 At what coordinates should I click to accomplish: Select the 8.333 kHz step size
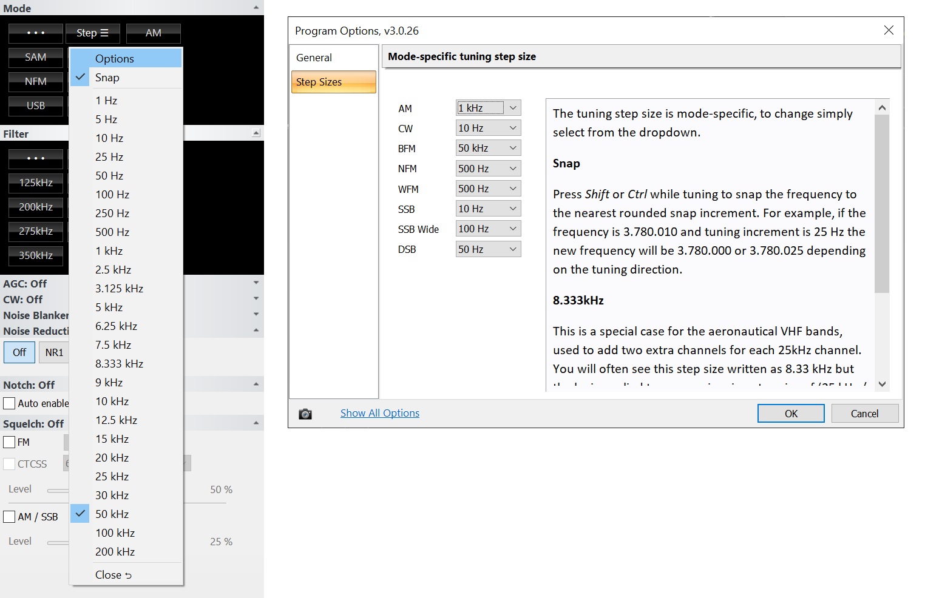point(119,363)
